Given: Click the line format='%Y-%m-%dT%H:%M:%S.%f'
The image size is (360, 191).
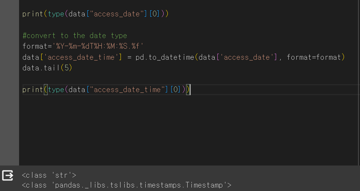Looking at the screenshot, I should 83,46.
